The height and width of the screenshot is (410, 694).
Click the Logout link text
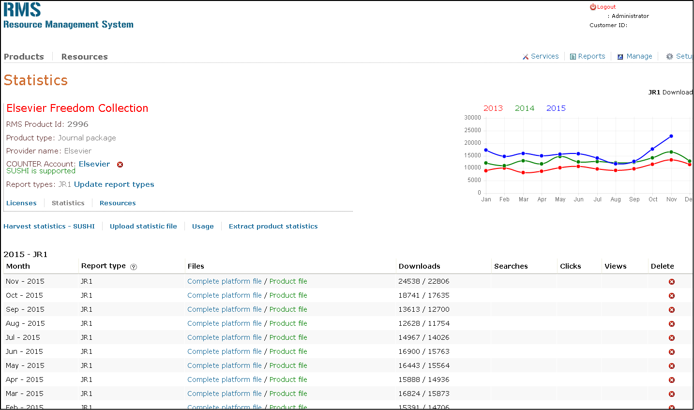[606, 7]
